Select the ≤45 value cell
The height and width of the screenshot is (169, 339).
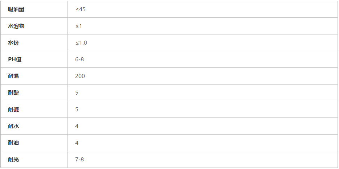(81, 9)
